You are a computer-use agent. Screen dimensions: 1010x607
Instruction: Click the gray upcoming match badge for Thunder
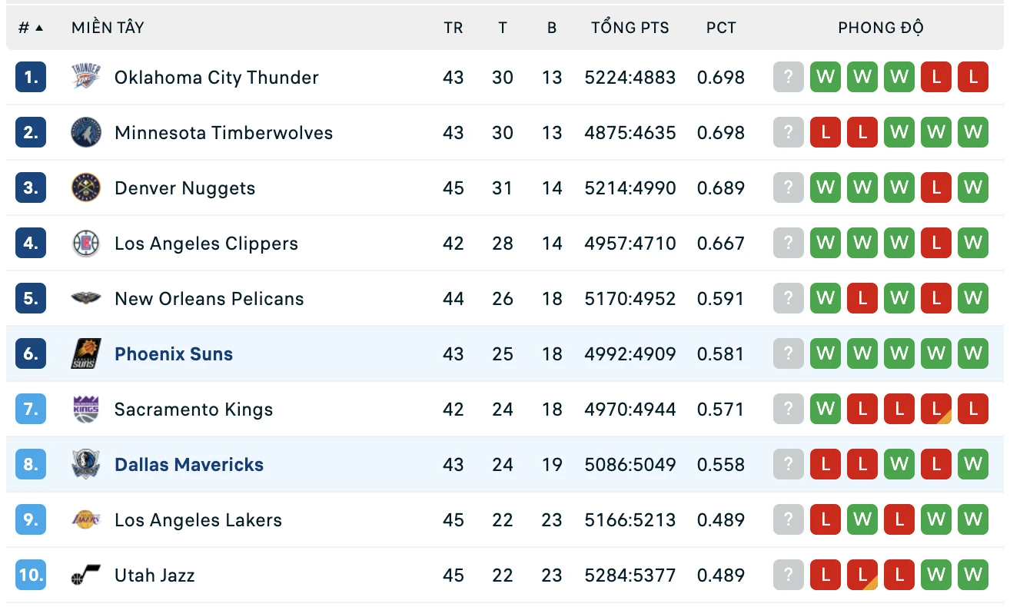coord(788,77)
